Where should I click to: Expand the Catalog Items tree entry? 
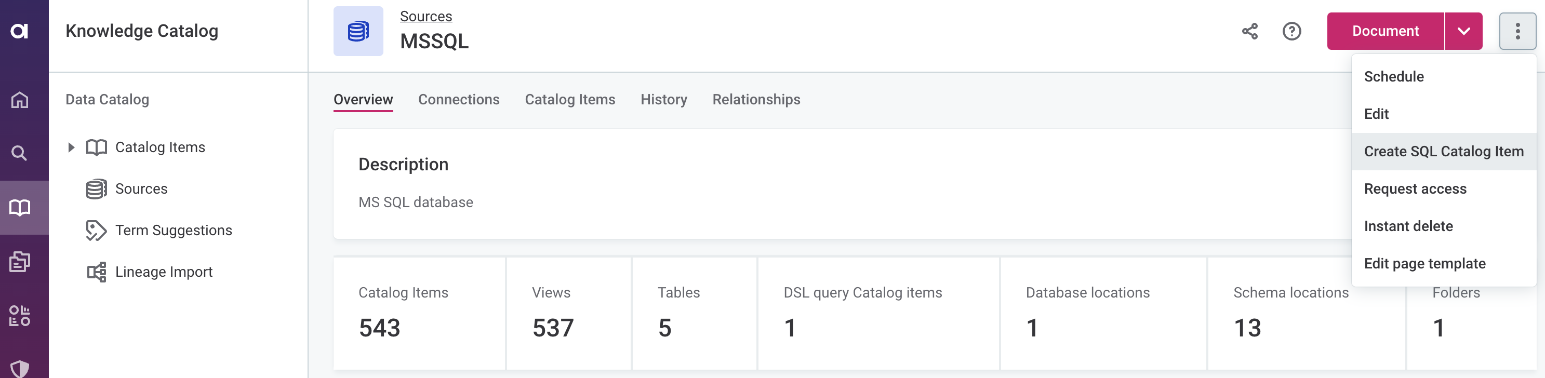pos(70,147)
